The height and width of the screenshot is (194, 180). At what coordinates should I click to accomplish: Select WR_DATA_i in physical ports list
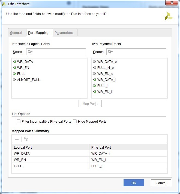[106, 80]
